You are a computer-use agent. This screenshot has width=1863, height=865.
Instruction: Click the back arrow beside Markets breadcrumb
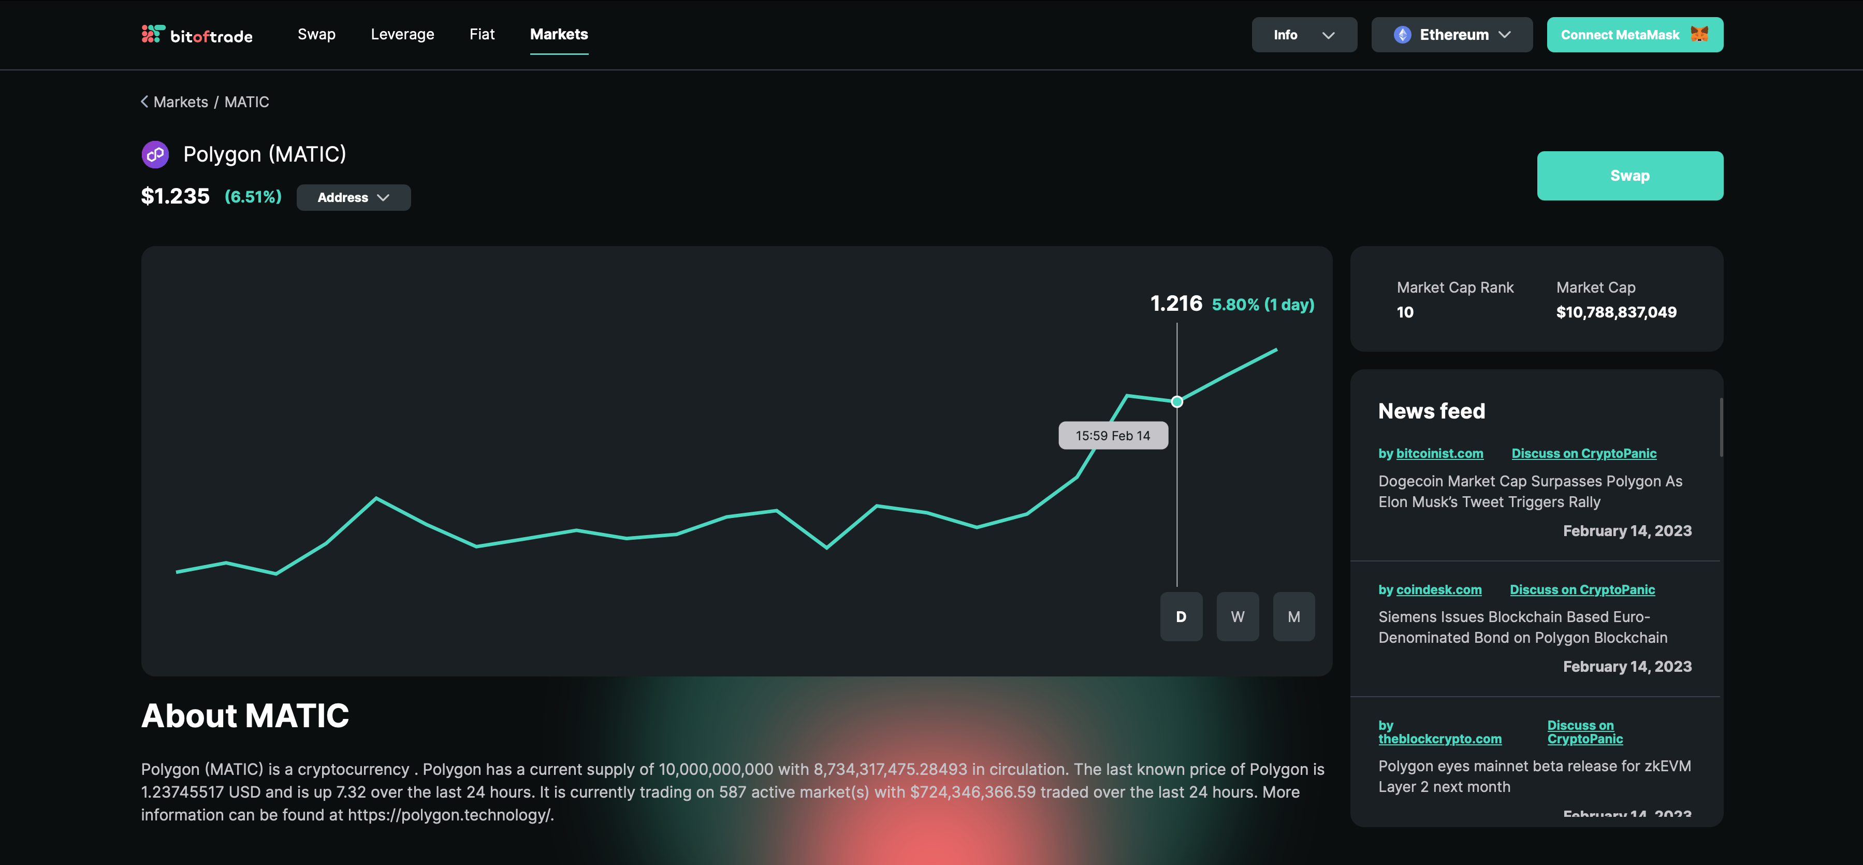click(x=144, y=102)
